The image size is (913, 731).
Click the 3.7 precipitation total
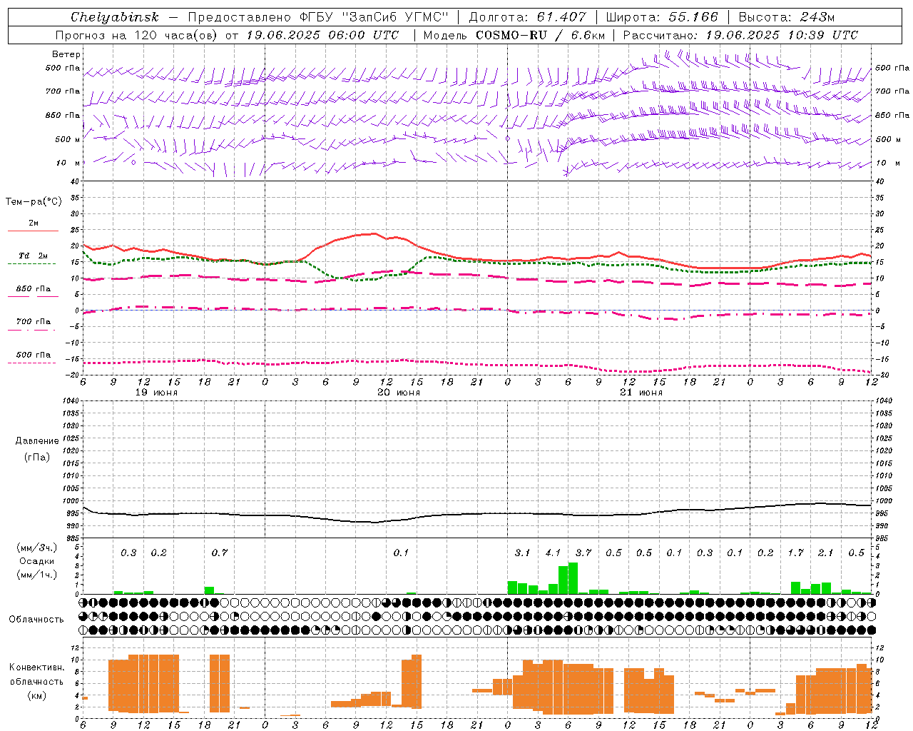(x=583, y=553)
